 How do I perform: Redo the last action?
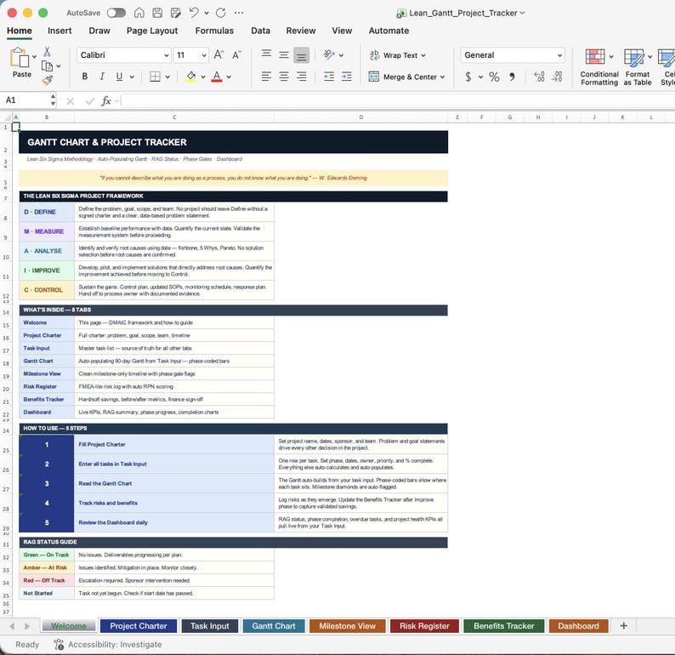221,13
